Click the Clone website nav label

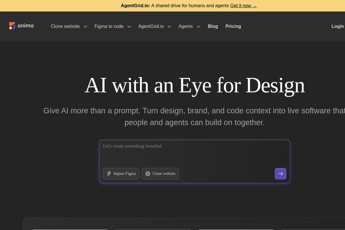pos(65,26)
